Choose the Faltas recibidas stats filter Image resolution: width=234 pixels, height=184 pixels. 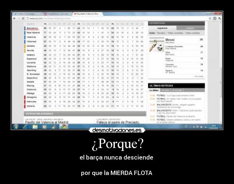coord(193,33)
